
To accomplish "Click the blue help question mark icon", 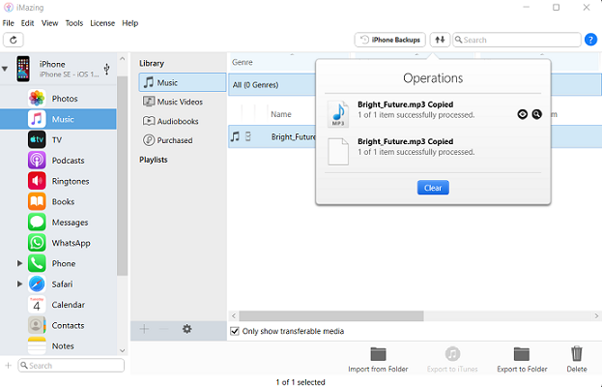I will pyautogui.click(x=590, y=40).
